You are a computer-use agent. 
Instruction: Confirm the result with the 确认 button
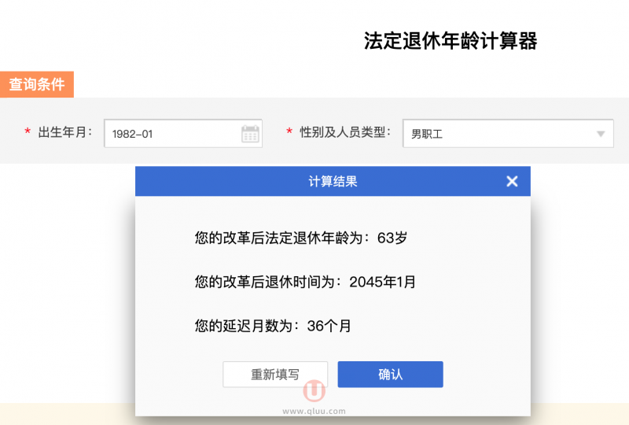390,375
